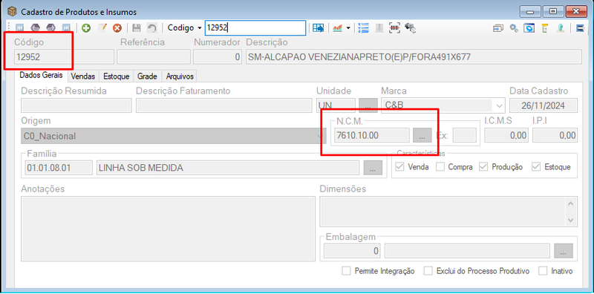Click the blue list view icon

point(364,27)
